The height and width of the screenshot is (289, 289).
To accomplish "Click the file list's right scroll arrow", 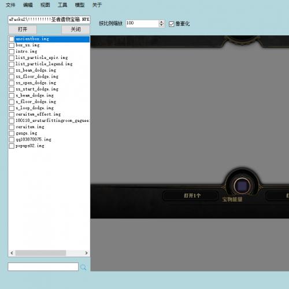I will [x=86, y=253].
